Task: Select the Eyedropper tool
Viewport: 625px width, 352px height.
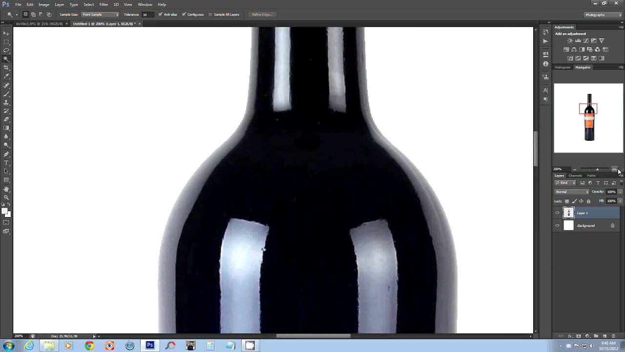Action: [6, 76]
